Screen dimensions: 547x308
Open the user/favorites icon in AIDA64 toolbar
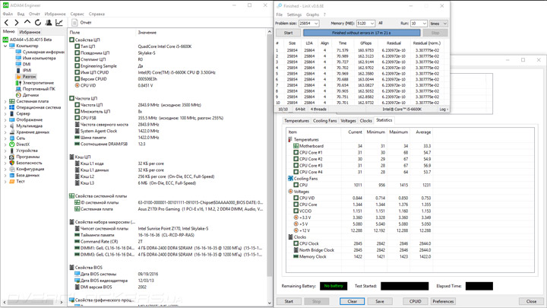point(49,23)
